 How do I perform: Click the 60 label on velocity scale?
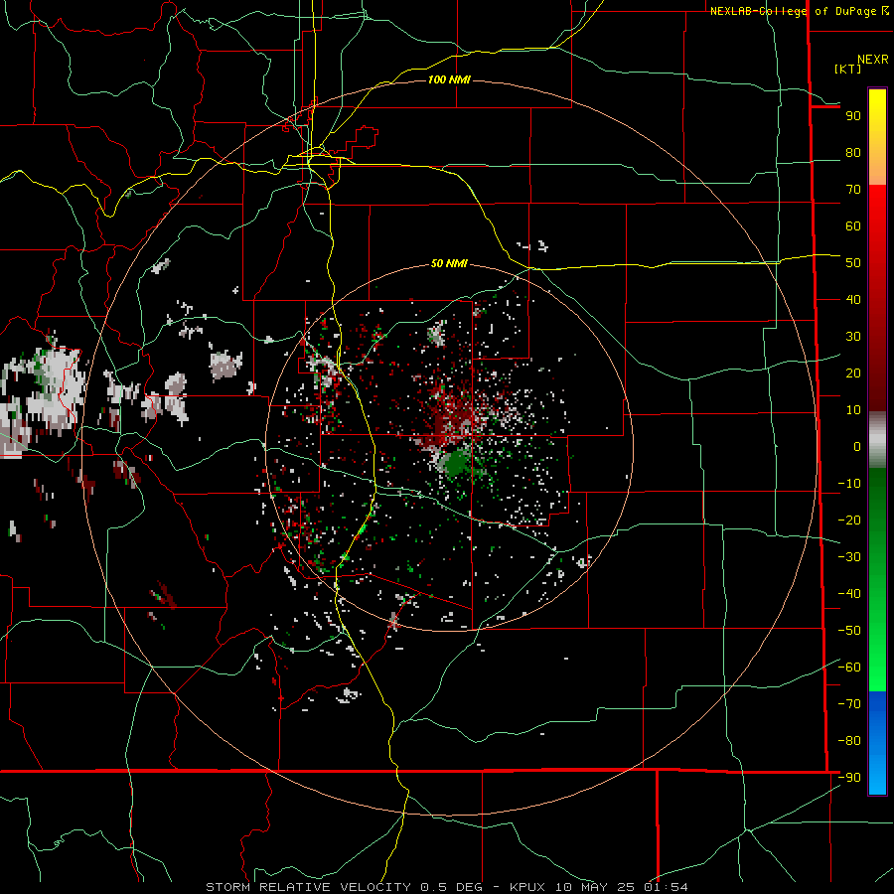pos(853,226)
